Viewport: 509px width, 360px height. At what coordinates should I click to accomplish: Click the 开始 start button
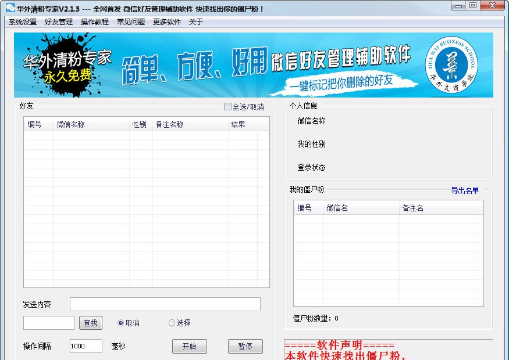pyautogui.click(x=190, y=346)
